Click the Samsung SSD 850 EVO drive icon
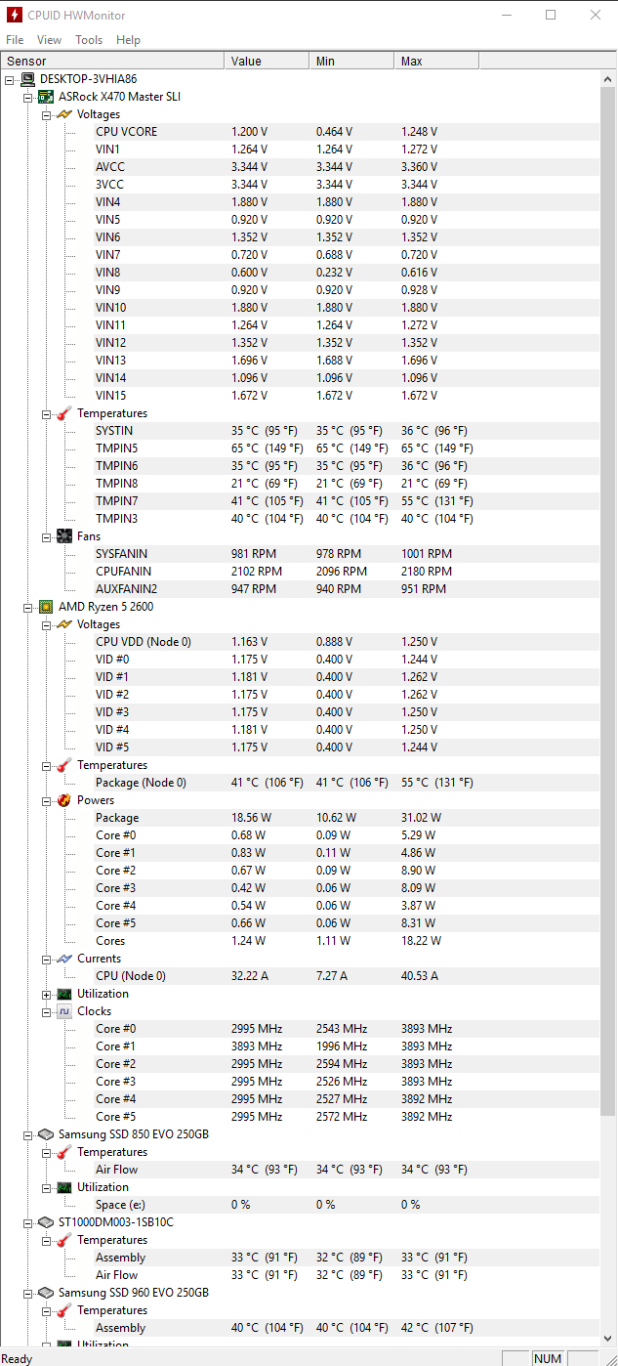 (x=46, y=1134)
